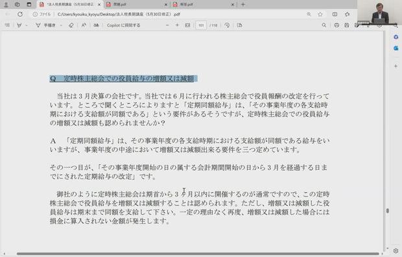
Task: Click the page number field showing 101
Action: pos(201,25)
